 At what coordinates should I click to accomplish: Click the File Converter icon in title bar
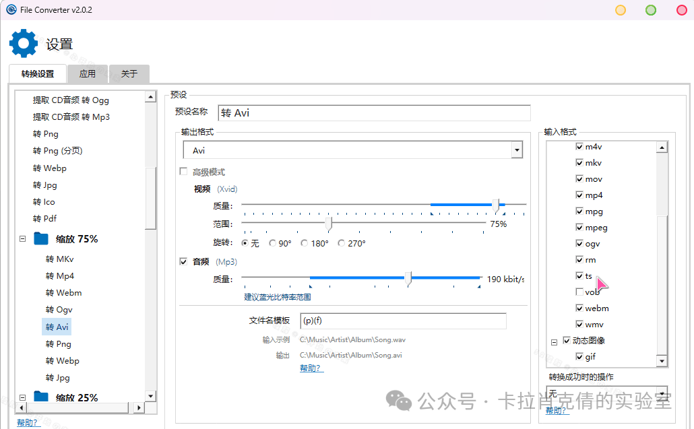[10, 10]
